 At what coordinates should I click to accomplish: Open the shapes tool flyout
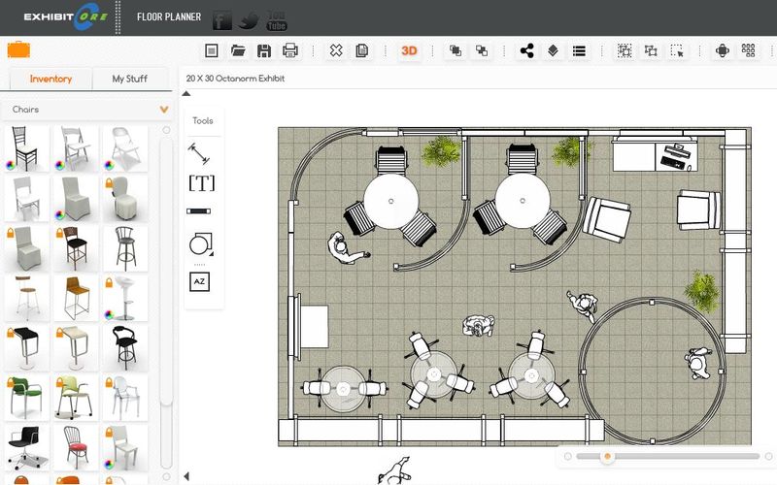coord(201,244)
